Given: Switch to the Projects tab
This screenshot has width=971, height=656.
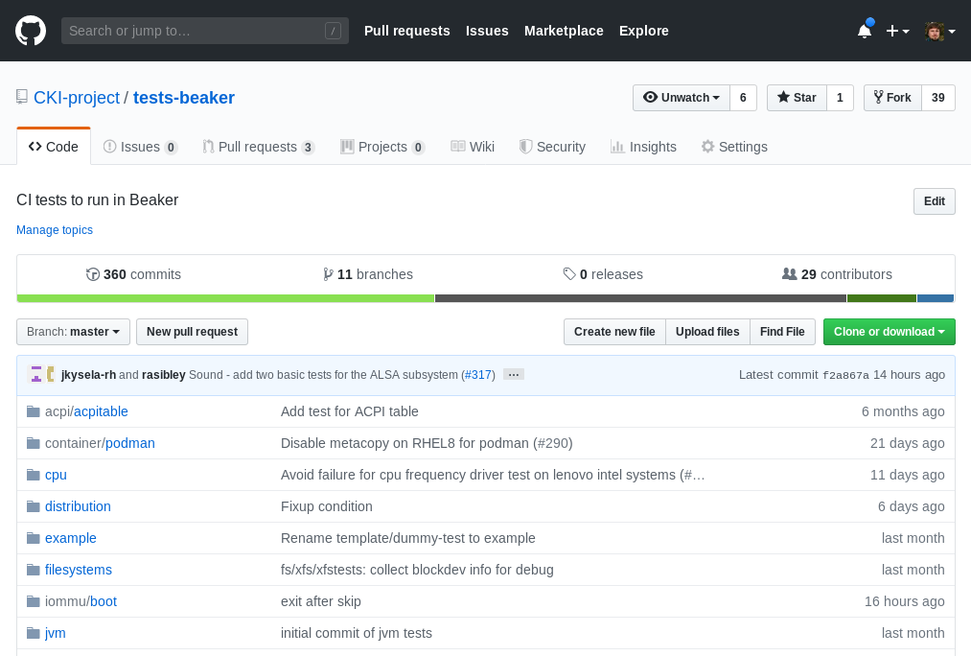Looking at the screenshot, I should (x=382, y=147).
